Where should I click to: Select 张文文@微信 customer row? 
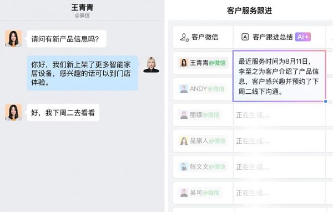coord(203,166)
